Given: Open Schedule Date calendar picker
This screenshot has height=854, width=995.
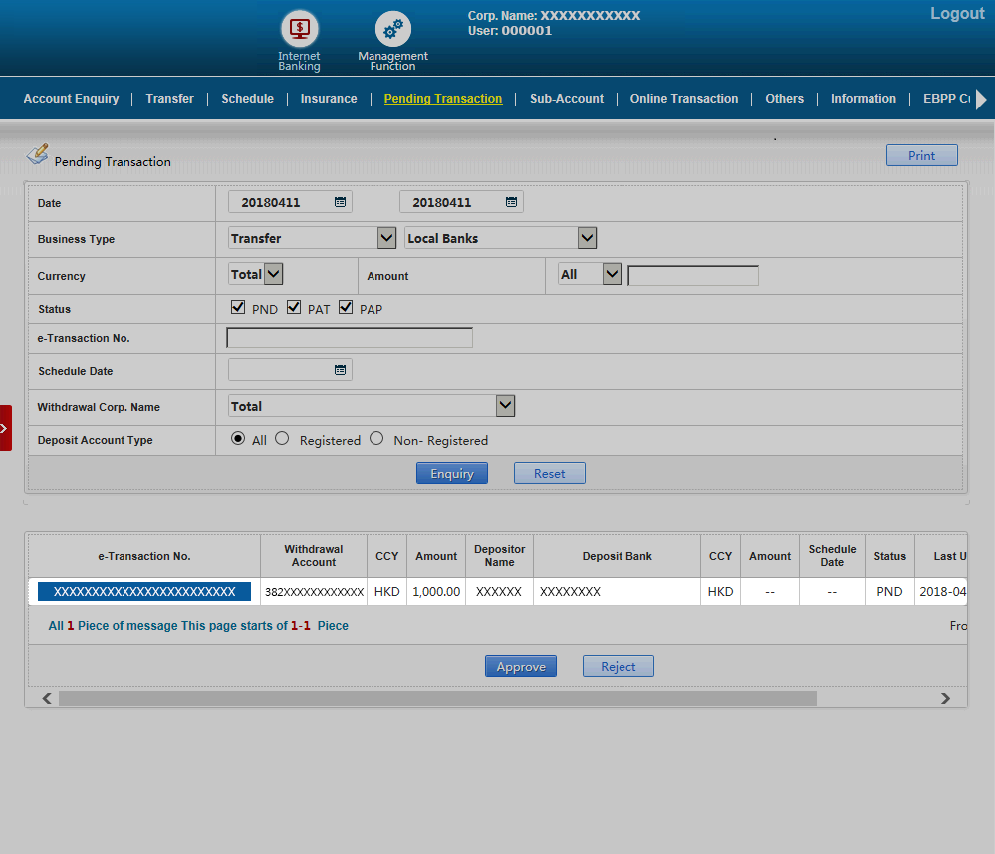Looking at the screenshot, I should click(340, 370).
